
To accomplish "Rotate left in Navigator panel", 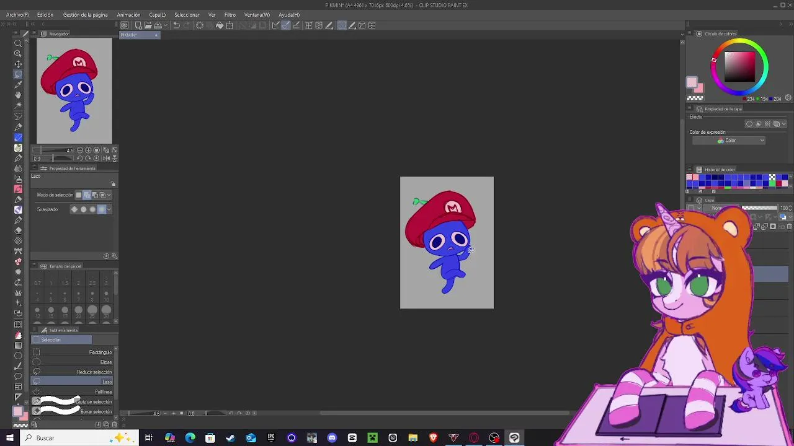I will click(79, 158).
